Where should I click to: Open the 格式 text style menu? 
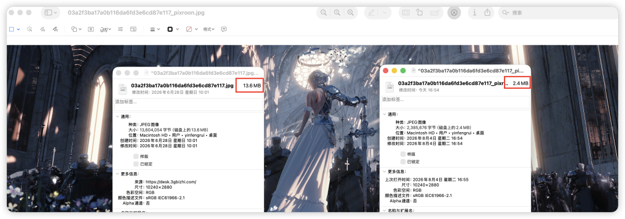coord(209,29)
